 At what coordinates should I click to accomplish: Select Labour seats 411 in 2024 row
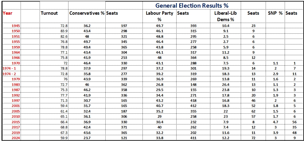click(x=194, y=138)
